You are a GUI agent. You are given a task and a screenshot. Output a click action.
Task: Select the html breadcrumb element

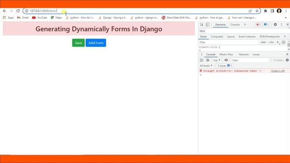coord(202,31)
